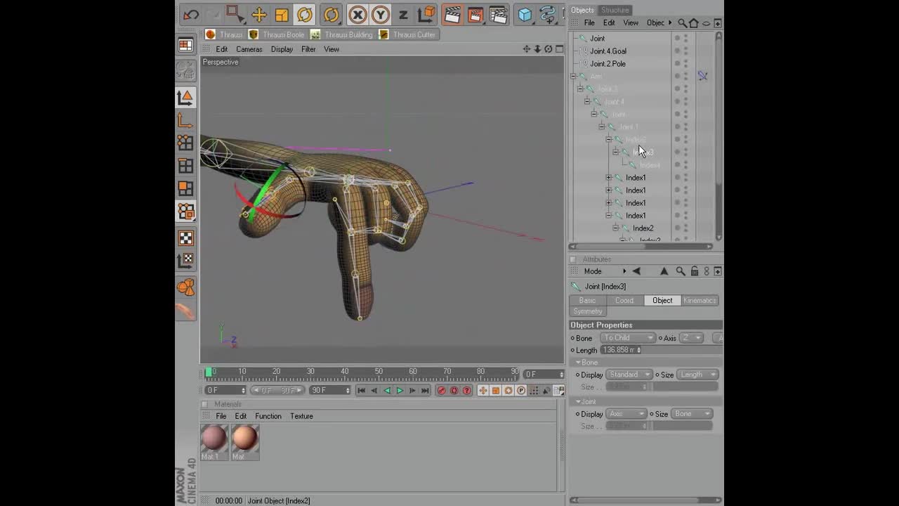
Task: Click the Undo arrow icon
Action: [190, 15]
